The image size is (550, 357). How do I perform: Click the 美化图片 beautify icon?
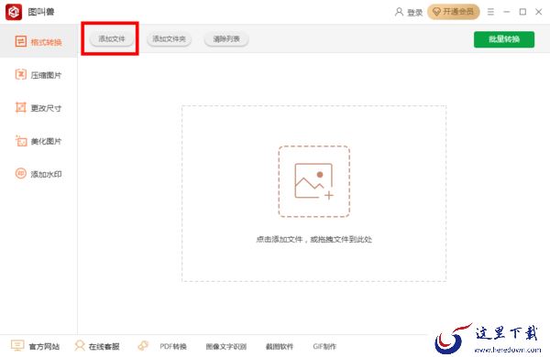(21, 141)
